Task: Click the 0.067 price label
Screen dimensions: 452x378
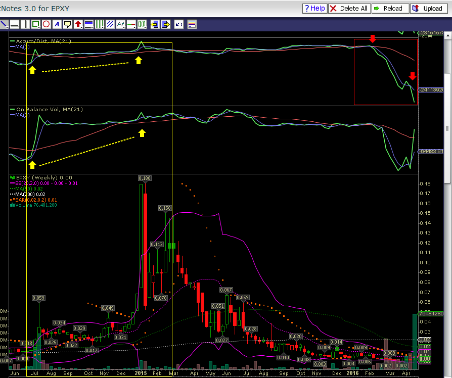Action: [226, 290]
